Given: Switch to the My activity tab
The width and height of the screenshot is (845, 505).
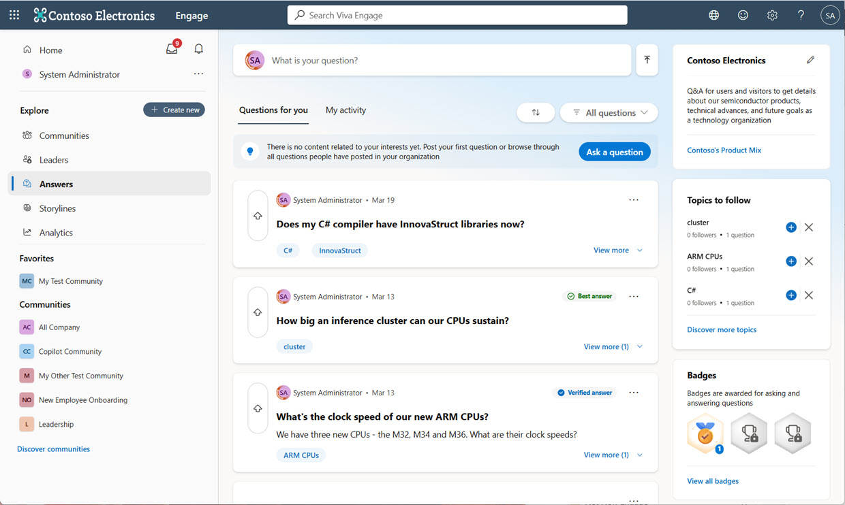Looking at the screenshot, I should click(x=345, y=110).
